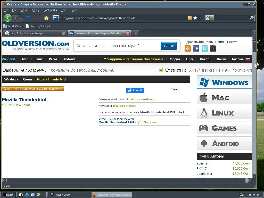
Task: Open the Edit menu
Action: tap(14, 10)
